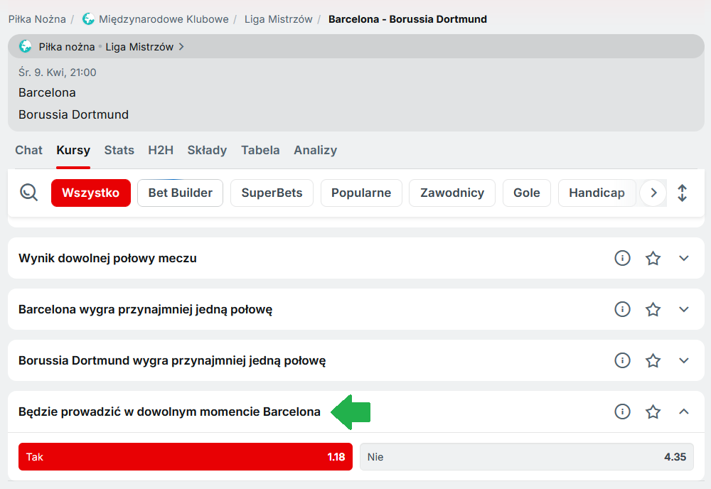This screenshot has width=711, height=489.
Task: Click globe icon next to Międzynarodowe Klubowe breadcrumb
Action: (x=88, y=19)
